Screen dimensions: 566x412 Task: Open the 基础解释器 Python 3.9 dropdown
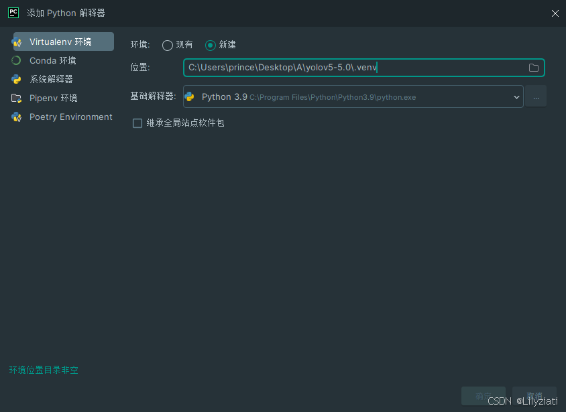tap(353, 96)
